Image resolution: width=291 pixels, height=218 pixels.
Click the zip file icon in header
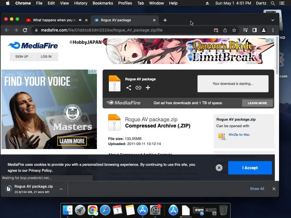[115, 83]
